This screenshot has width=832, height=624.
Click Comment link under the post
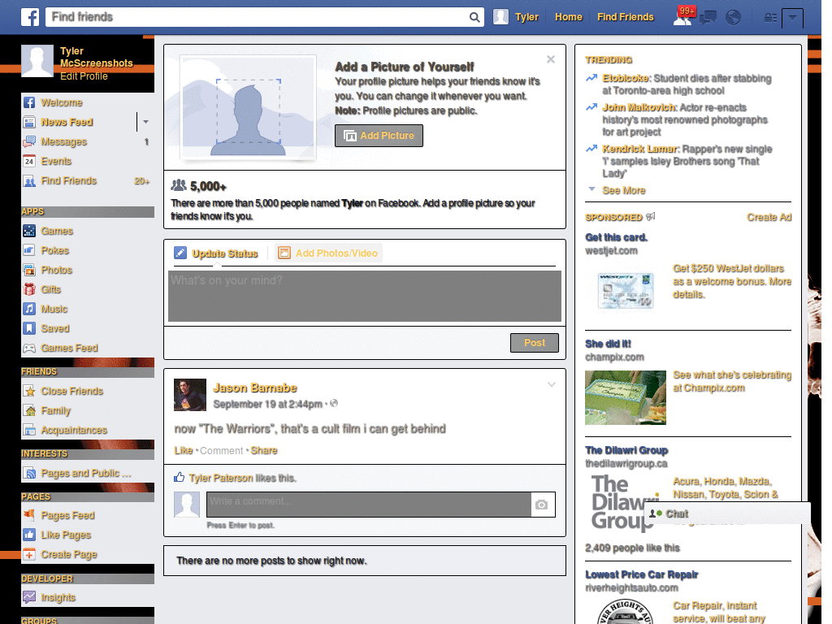coord(221,450)
